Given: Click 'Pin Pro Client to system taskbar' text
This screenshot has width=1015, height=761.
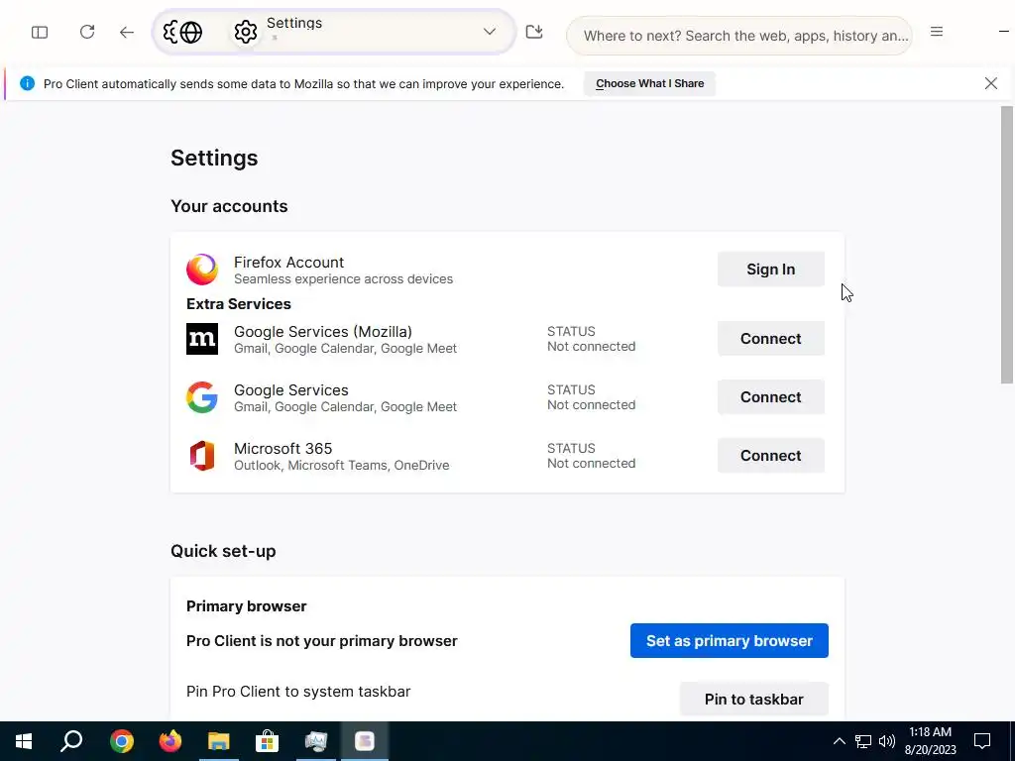Looking at the screenshot, I should (x=298, y=691).
